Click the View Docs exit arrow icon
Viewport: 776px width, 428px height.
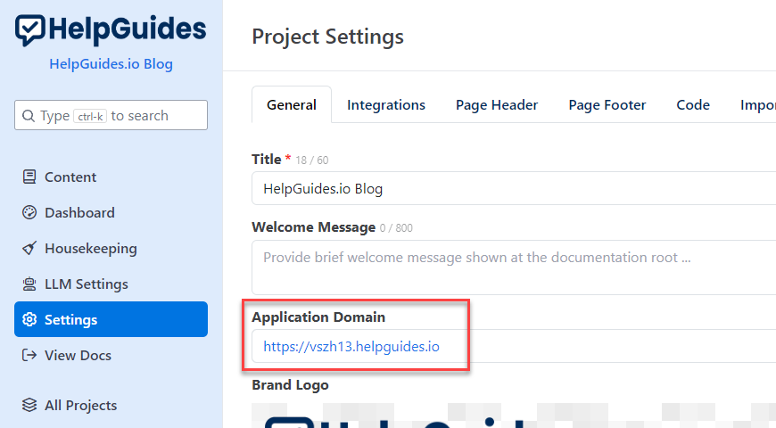coord(29,356)
